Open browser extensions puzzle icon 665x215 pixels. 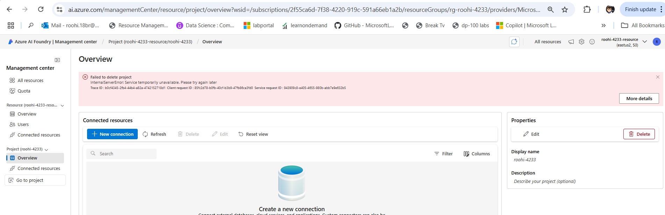click(x=587, y=9)
